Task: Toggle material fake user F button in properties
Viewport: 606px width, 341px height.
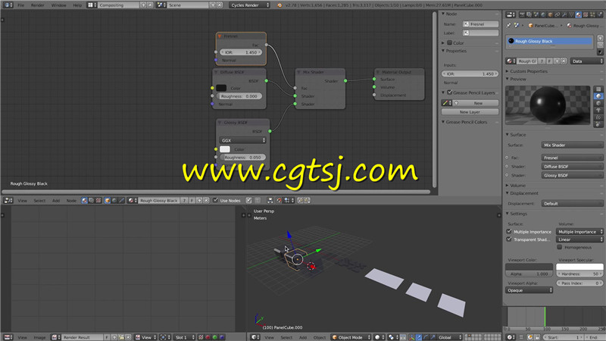Action: coord(550,61)
